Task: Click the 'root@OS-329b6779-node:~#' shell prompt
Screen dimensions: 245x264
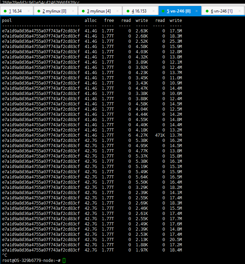Action: [31, 261]
